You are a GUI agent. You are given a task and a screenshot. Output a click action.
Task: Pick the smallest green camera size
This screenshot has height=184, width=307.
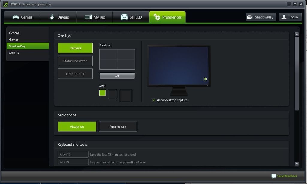point(102,93)
